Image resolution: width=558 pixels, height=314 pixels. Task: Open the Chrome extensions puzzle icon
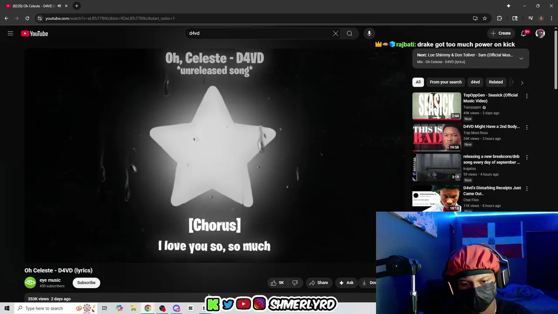click(500, 18)
